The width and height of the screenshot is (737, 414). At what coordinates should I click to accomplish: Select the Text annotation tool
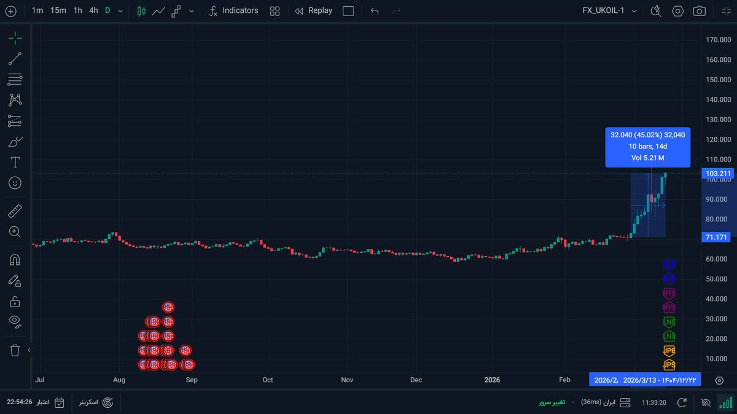(x=15, y=163)
